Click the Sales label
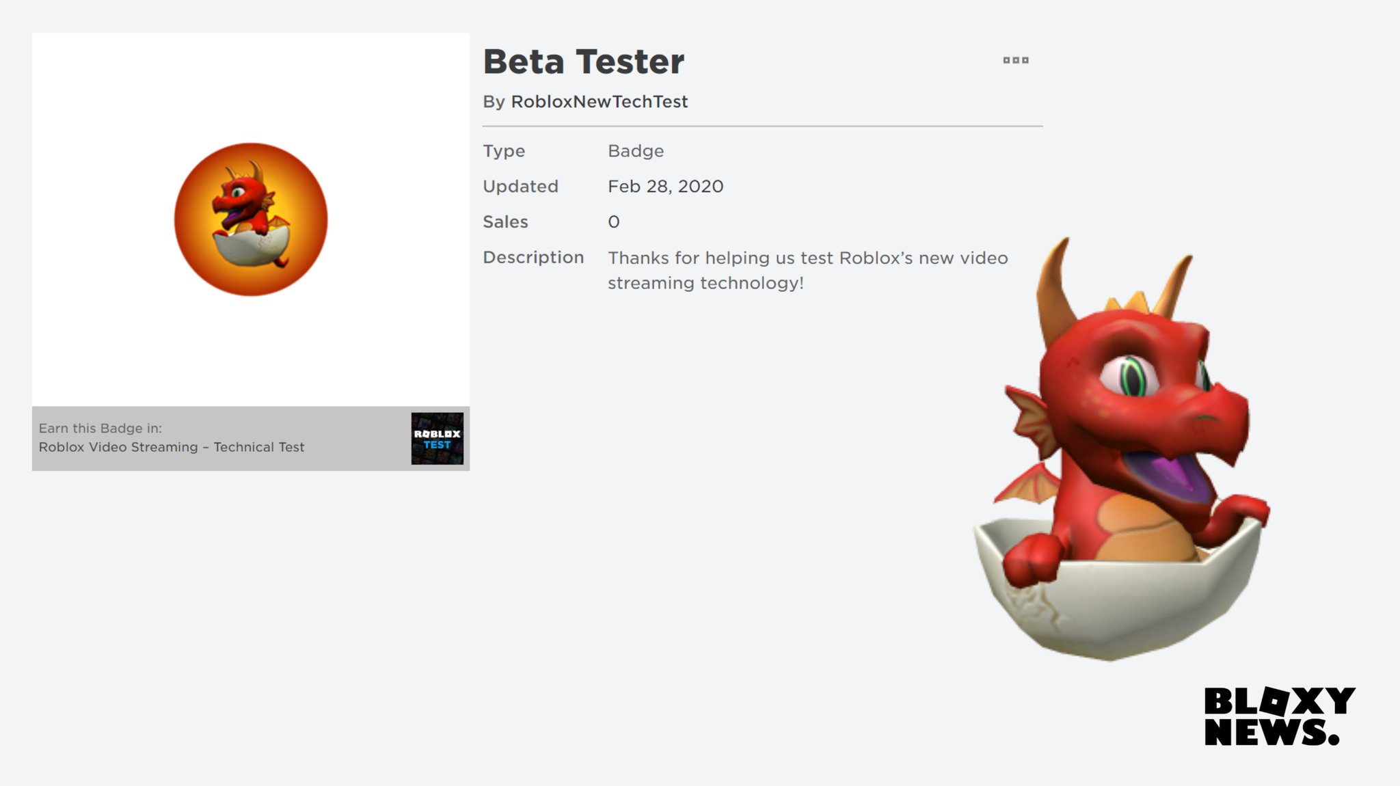The image size is (1400, 786). pyautogui.click(x=505, y=221)
